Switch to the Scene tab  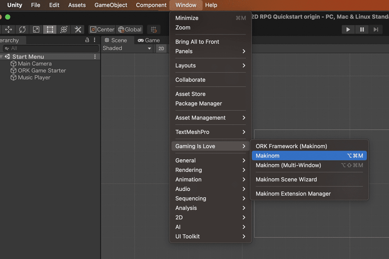point(115,40)
